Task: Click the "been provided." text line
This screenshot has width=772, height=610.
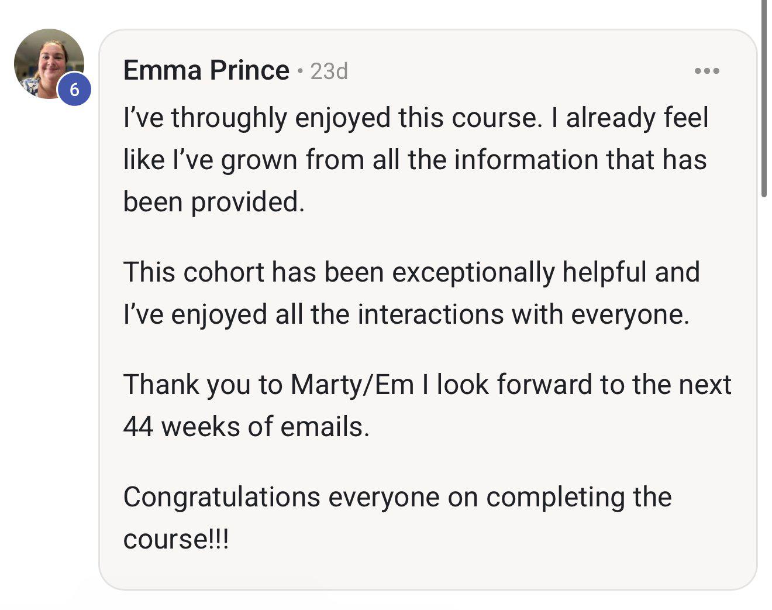Action: (x=214, y=202)
